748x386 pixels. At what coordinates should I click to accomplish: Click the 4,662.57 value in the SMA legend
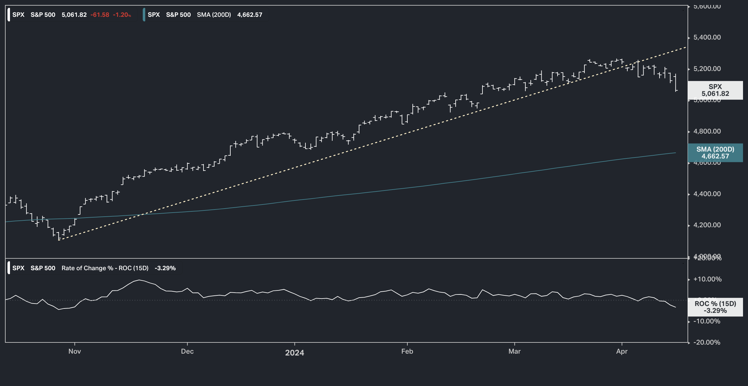(250, 15)
